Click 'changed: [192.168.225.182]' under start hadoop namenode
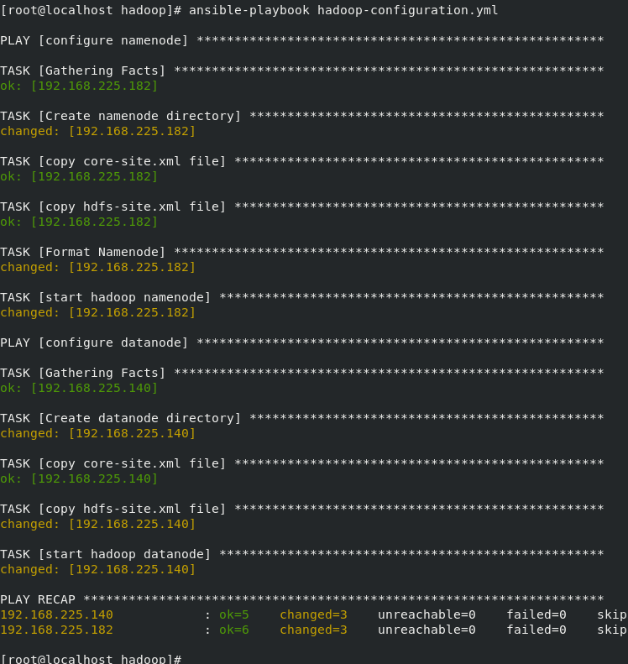628x664 pixels. (98, 312)
